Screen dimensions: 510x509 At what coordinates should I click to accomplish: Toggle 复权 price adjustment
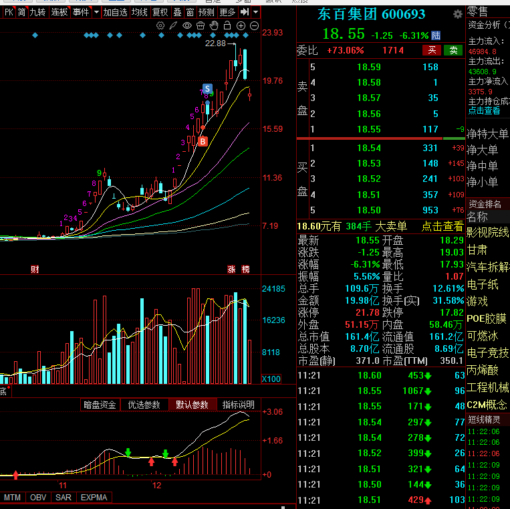[x=160, y=12]
